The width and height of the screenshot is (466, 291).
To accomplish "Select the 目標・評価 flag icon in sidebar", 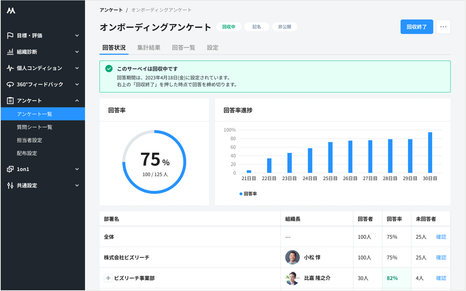I will pyautogui.click(x=11, y=35).
